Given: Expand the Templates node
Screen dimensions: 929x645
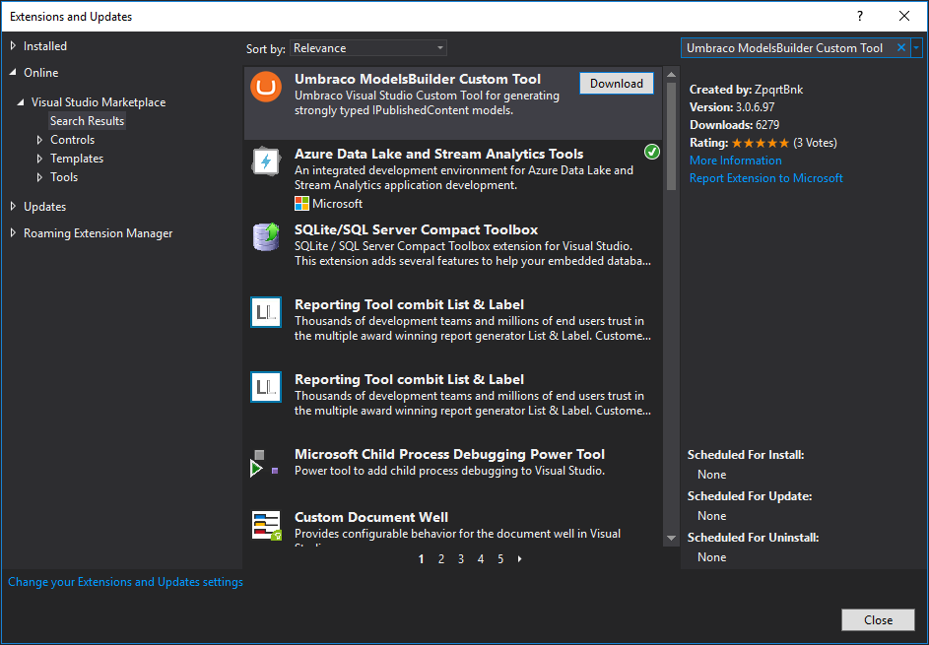Looking at the screenshot, I should pyautogui.click(x=39, y=159).
